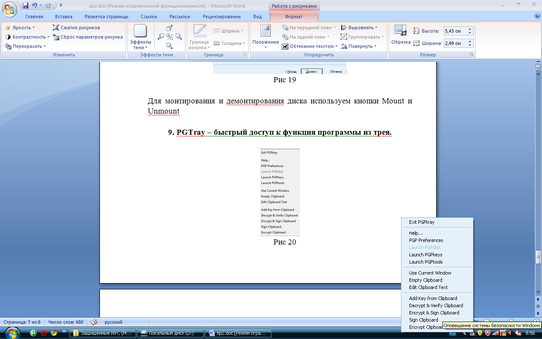Switch to the Вид tab
Viewport: 542px width, 339px height.
(257, 17)
